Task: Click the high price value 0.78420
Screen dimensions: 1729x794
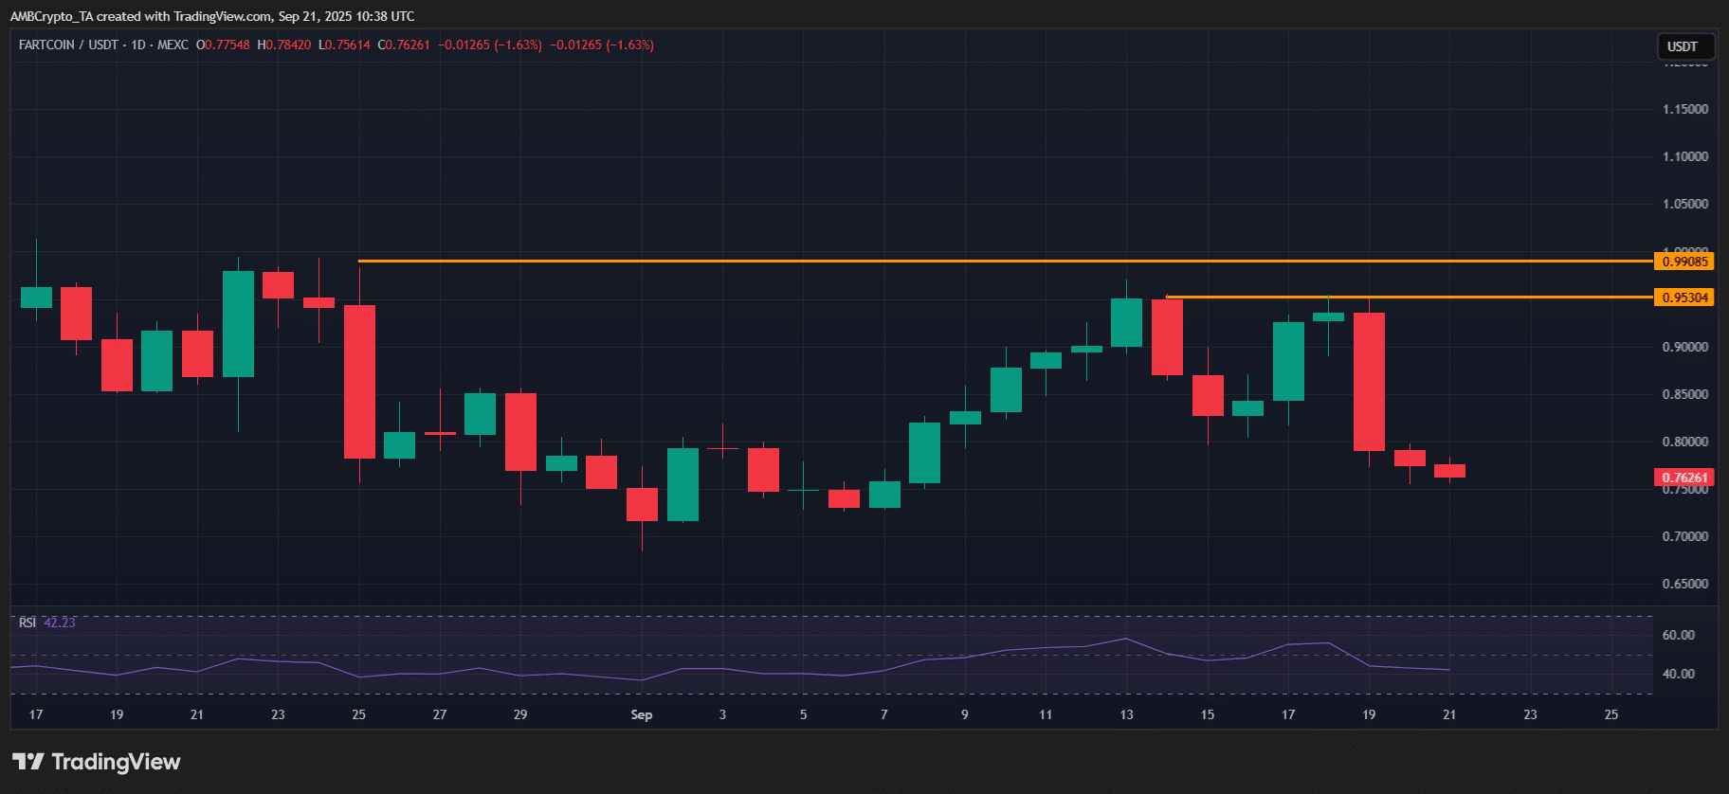Action: pyautogui.click(x=288, y=45)
